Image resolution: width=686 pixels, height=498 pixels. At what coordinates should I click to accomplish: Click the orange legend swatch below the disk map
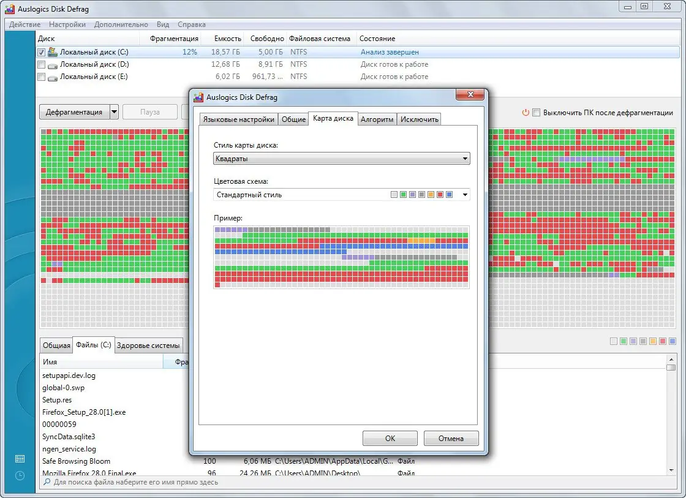click(x=653, y=341)
